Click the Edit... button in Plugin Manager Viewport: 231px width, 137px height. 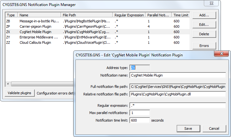pyautogui.click(x=204, y=25)
